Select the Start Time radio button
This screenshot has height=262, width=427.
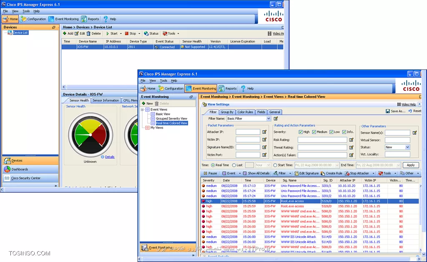pyautogui.click(x=275, y=165)
